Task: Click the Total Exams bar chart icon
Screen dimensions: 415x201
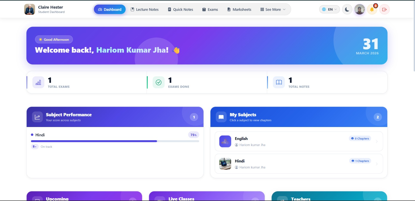Action: click(x=38, y=82)
